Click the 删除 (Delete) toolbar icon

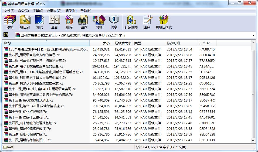[x=69, y=22]
